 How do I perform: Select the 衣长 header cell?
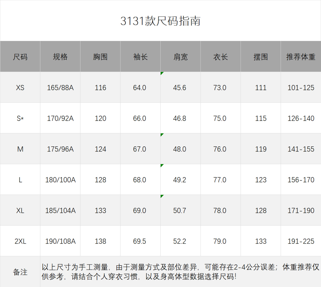221,57
